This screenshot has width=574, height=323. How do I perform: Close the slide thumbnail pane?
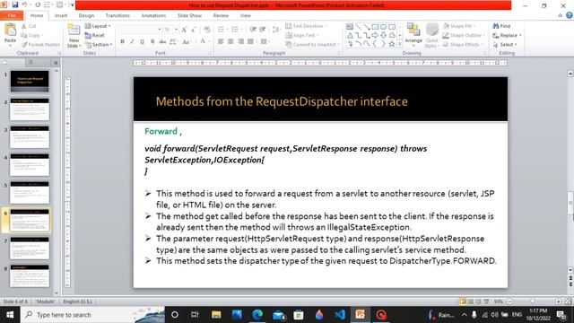coord(56,63)
